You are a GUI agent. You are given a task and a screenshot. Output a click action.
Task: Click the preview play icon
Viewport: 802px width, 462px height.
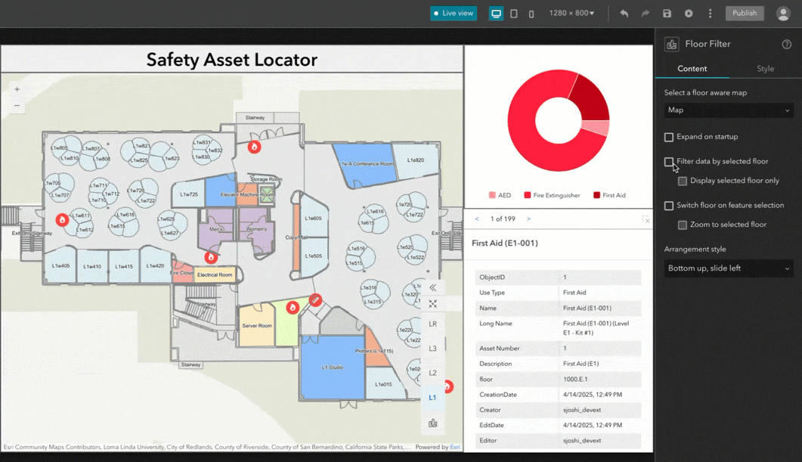[x=689, y=14]
